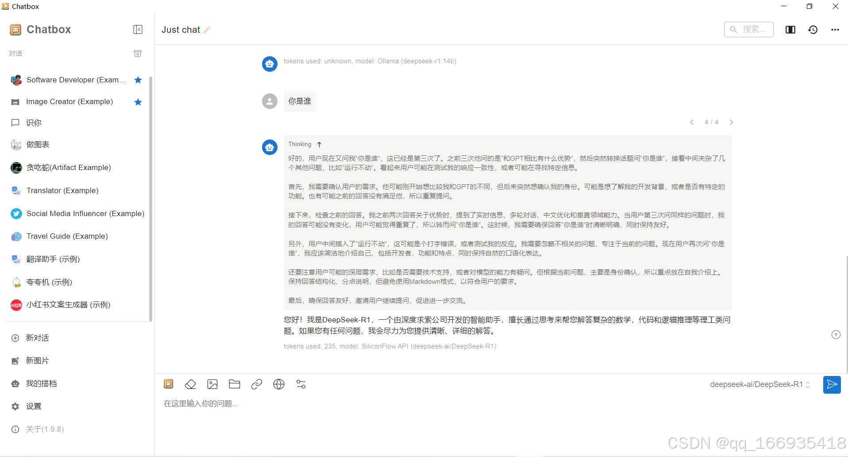Open 夸夸机 (示例) conversation

76,282
